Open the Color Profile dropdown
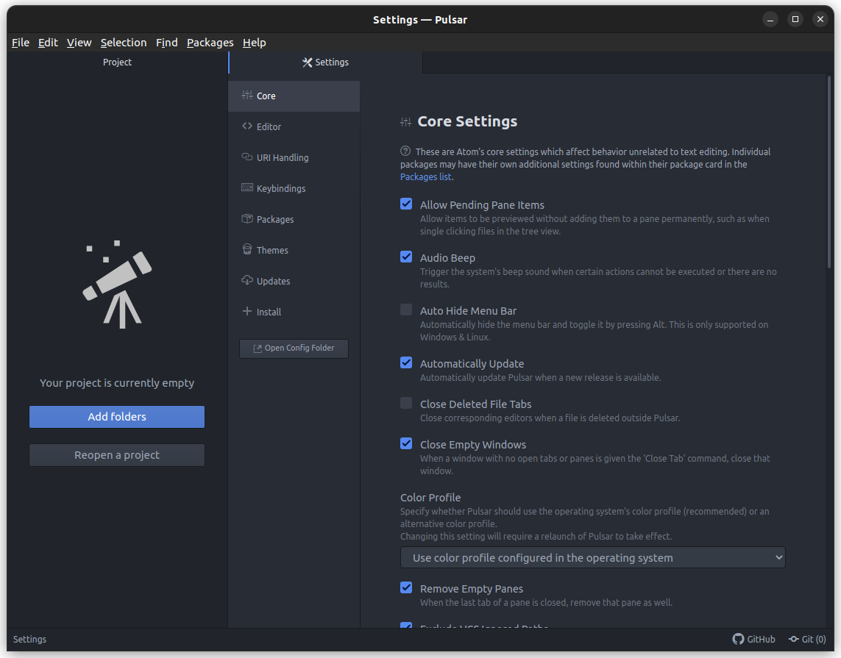 click(592, 557)
